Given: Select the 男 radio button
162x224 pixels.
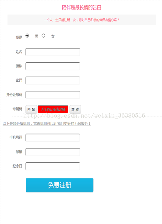Looking at the screenshot, I should coord(27,36).
